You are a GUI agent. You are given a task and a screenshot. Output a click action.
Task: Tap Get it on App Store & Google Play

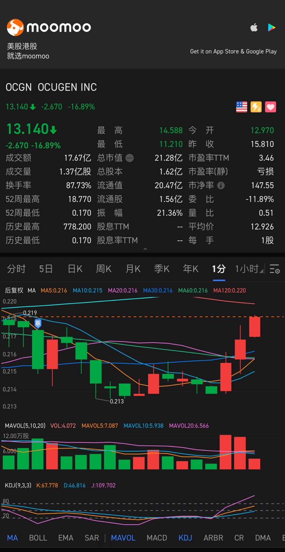point(233,51)
